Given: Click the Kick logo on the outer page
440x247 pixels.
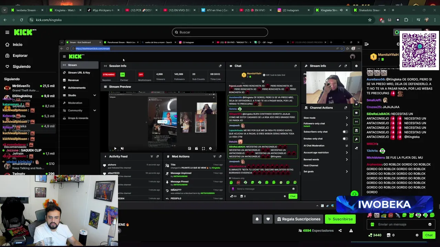Looking at the screenshot, I should click(25, 32).
